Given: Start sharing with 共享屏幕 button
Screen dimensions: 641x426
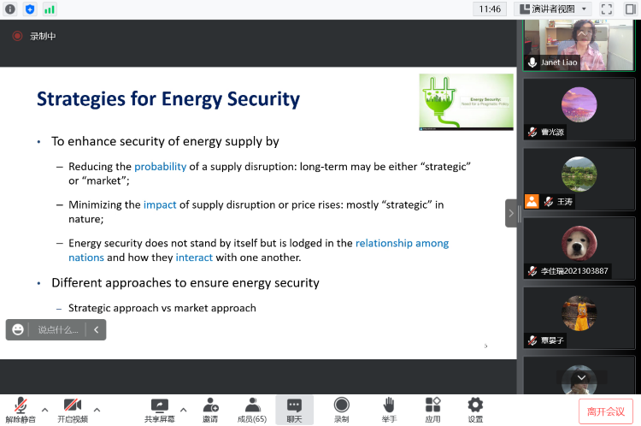Looking at the screenshot, I should point(159,409).
